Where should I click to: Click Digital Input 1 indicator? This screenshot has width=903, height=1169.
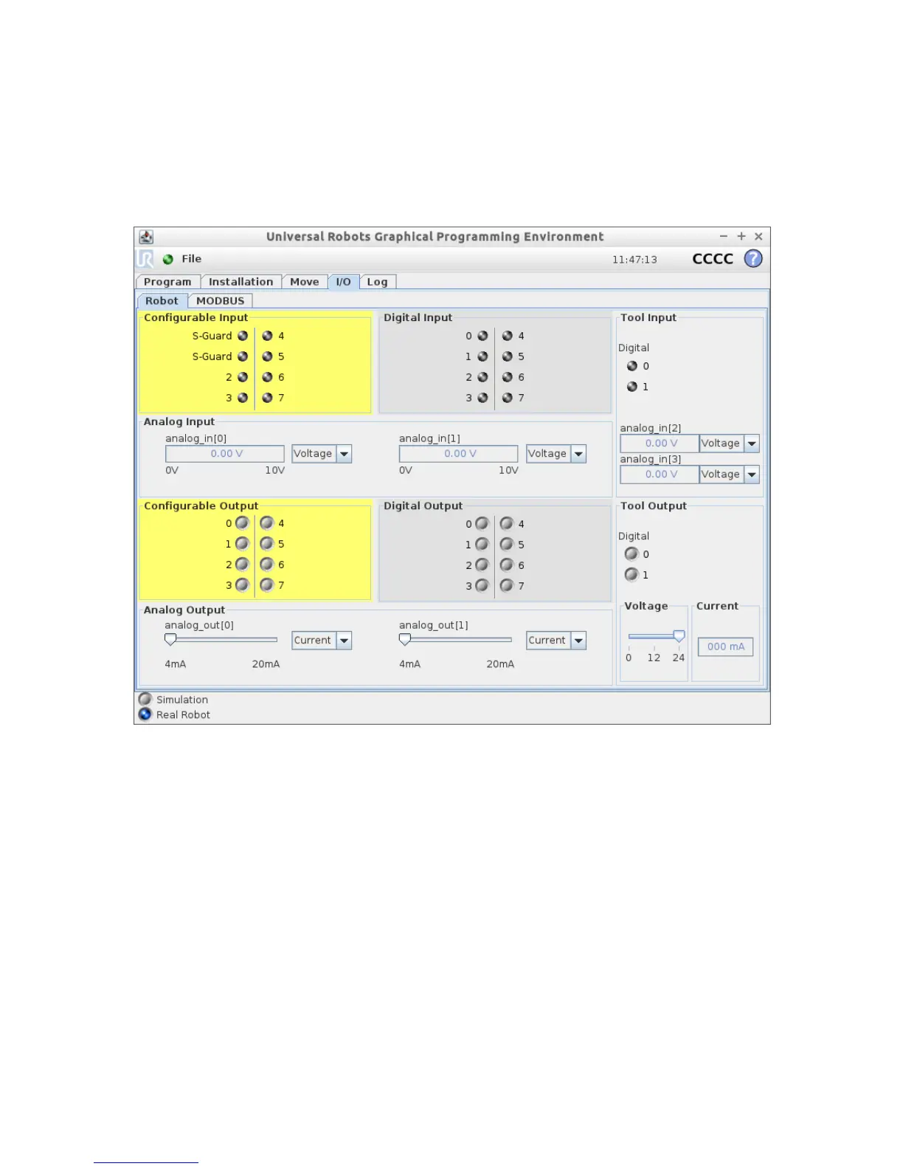[x=482, y=356]
